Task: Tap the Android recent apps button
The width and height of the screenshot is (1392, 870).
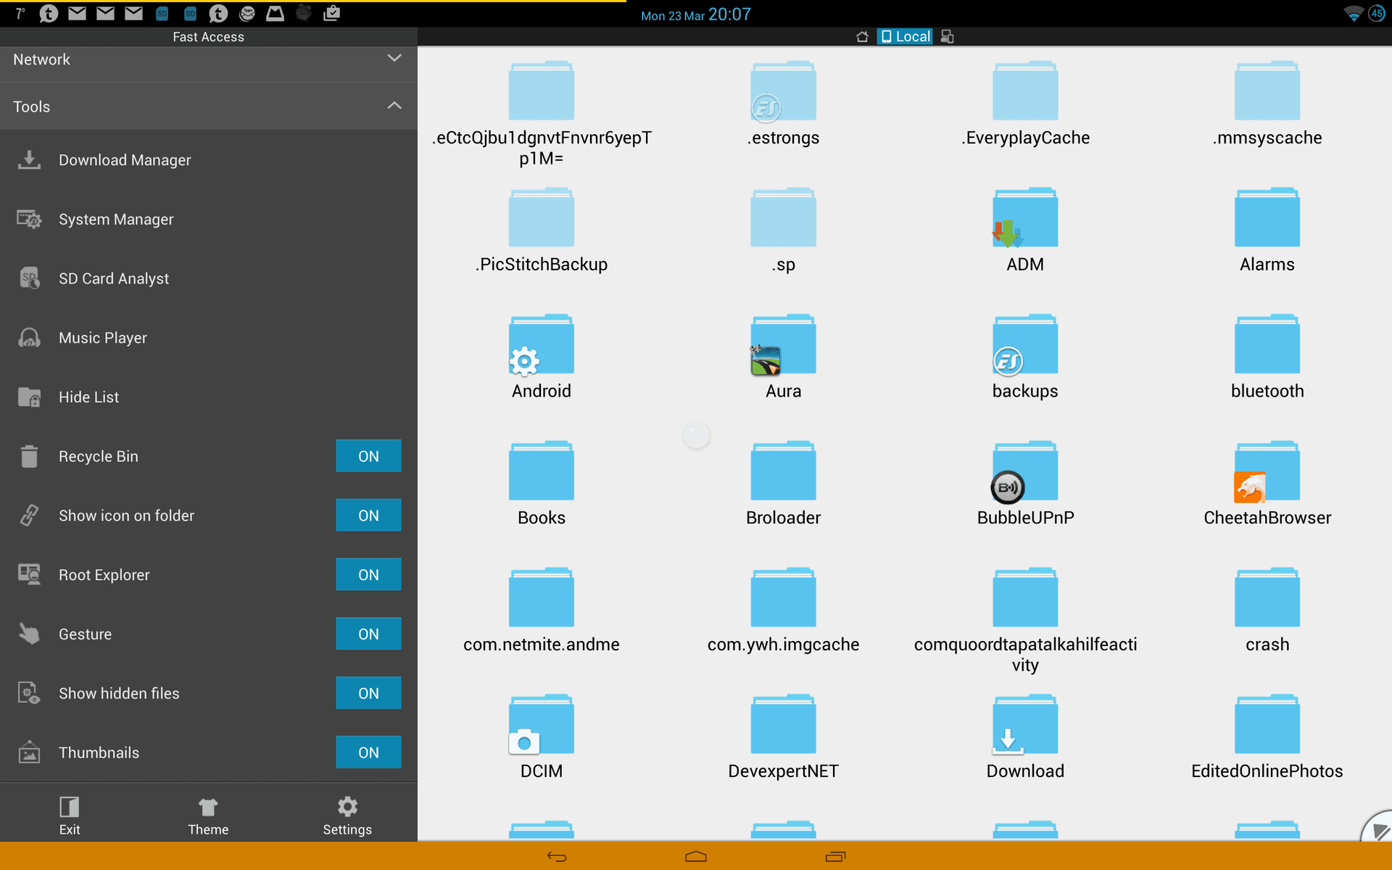Action: [x=835, y=856]
